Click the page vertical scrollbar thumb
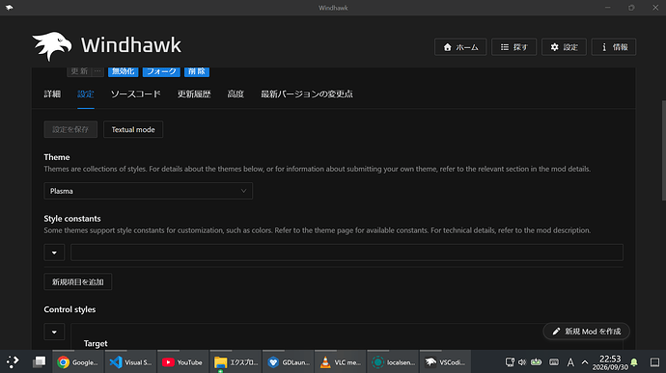This screenshot has width=666, height=373. 663,150
